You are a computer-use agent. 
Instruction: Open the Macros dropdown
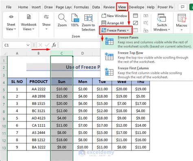point(182,22)
